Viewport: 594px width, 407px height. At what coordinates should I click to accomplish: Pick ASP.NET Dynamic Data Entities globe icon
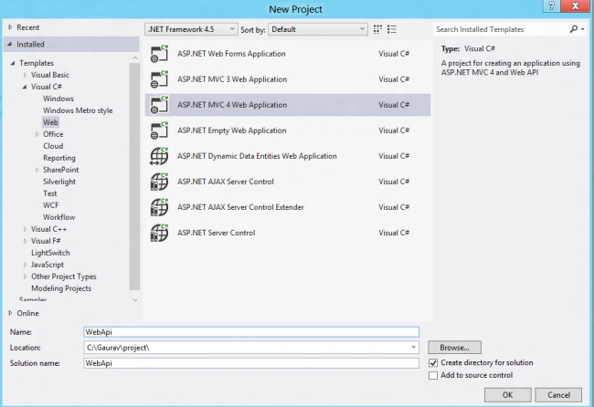click(x=159, y=156)
